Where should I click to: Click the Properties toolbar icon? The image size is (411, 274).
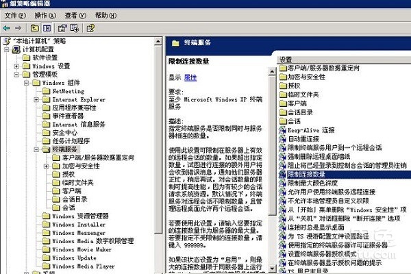62,28
